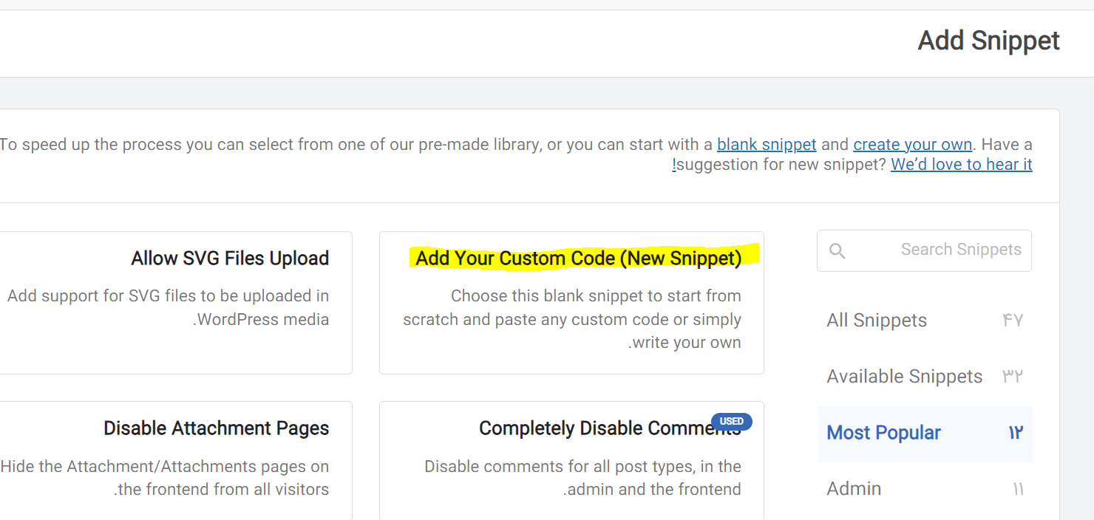Click the Add Snippet page heading
1094x520 pixels.
[988, 41]
